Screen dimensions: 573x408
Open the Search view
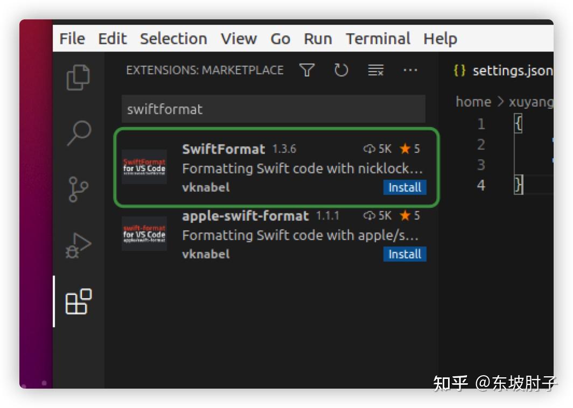tap(78, 132)
